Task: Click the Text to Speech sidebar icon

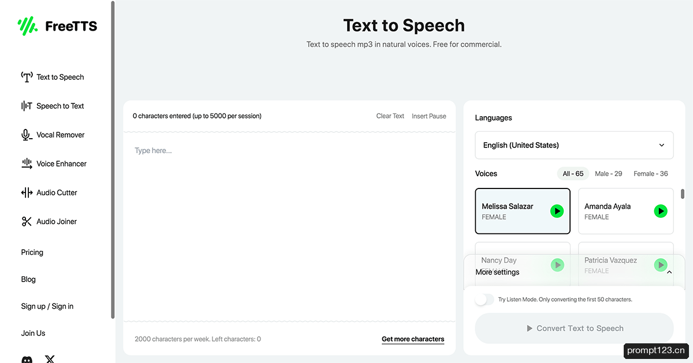Action: pos(27,77)
